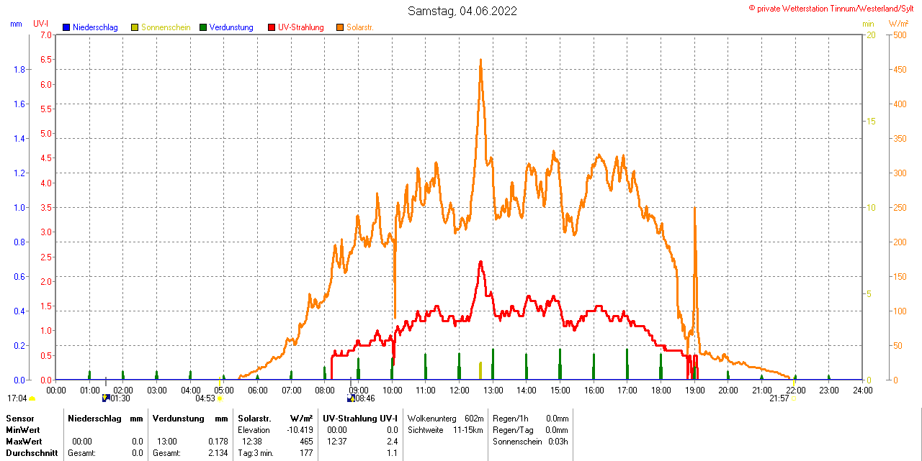
Task: Click the MaxWert row label
Action: pyautogui.click(x=24, y=442)
